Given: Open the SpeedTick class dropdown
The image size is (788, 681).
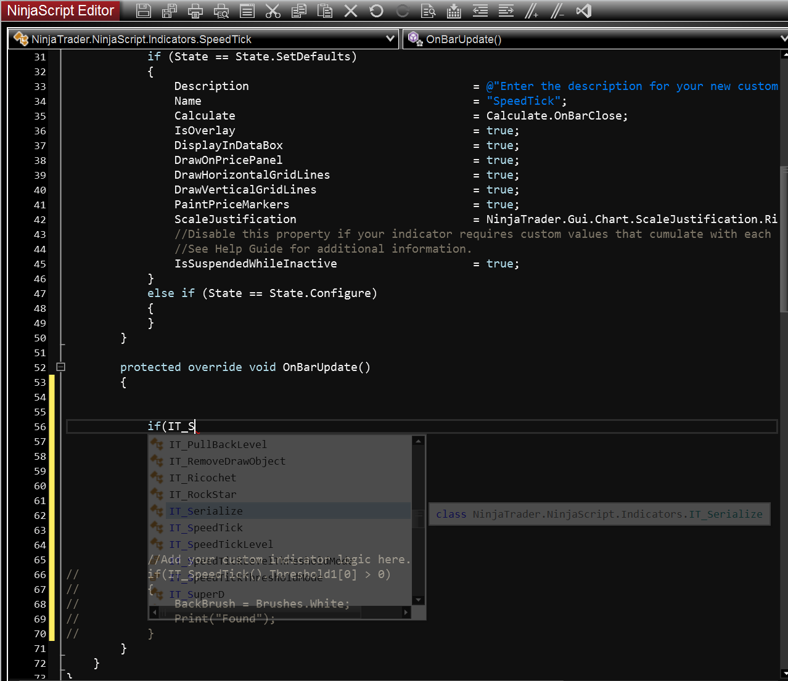Looking at the screenshot, I should [390, 39].
